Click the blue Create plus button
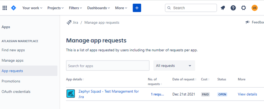Viewport: 264px width, 109px height. (x=137, y=8)
